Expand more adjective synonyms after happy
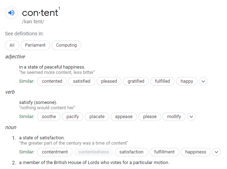Image resolution: width=227 pixels, height=169 pixels. pyautogui.click(x=203, y=81)
